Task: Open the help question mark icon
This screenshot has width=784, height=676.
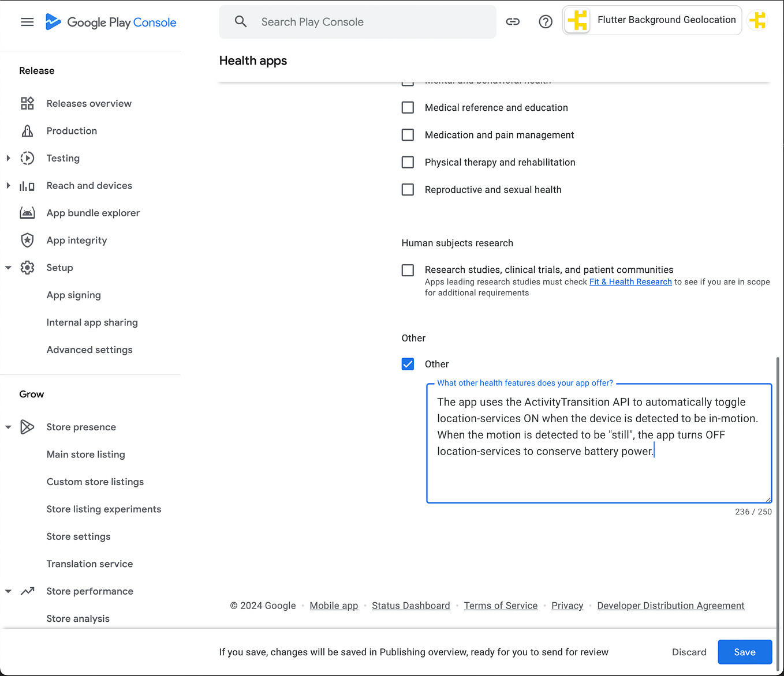Action: pos(546,22)
